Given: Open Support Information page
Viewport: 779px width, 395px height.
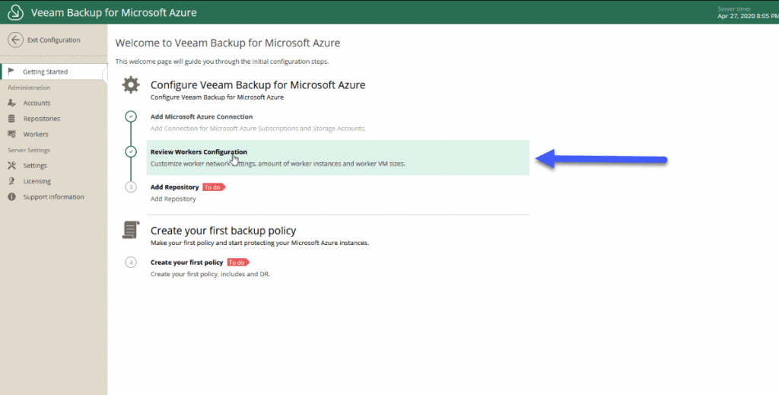Looking at the screenshot, I should click(53, 197).
